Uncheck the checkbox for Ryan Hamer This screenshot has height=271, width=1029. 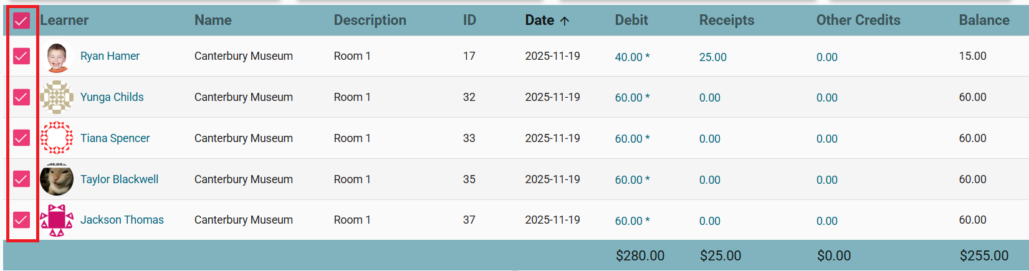pos(21,56)
